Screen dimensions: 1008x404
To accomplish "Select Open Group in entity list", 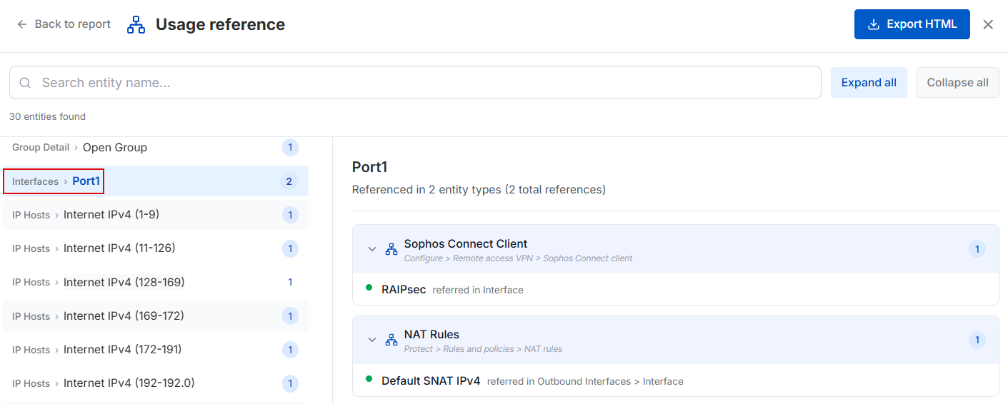I will 114,148.
